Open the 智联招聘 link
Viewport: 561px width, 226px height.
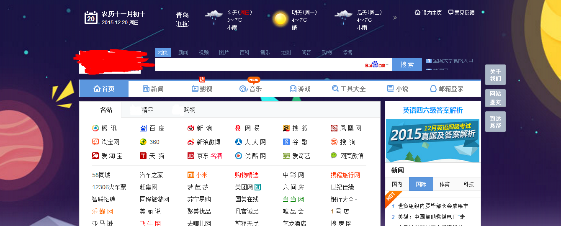(104, 199)
